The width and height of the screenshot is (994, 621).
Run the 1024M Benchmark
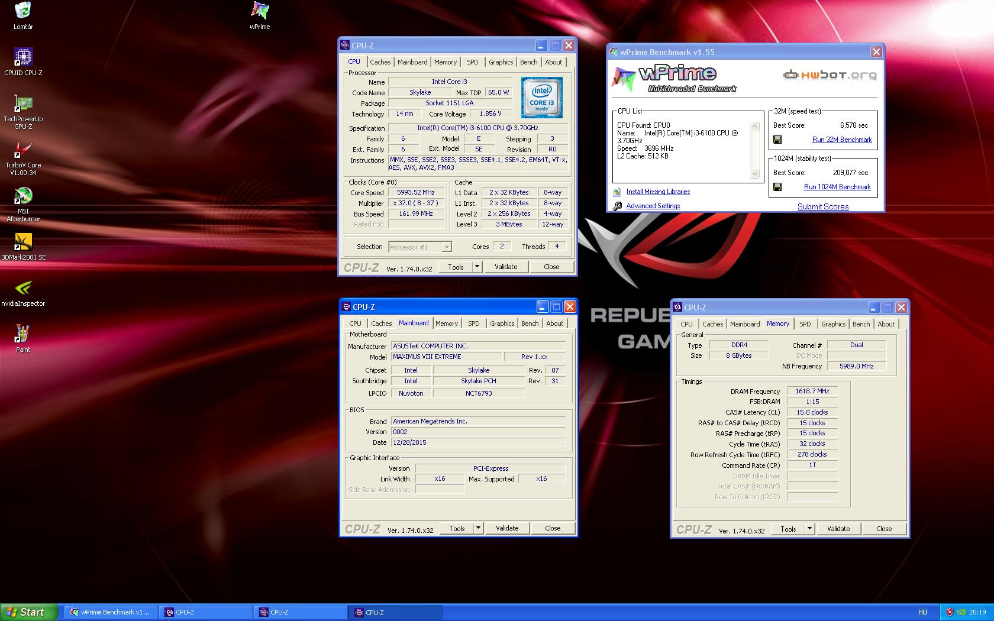(x=837, y=187)
